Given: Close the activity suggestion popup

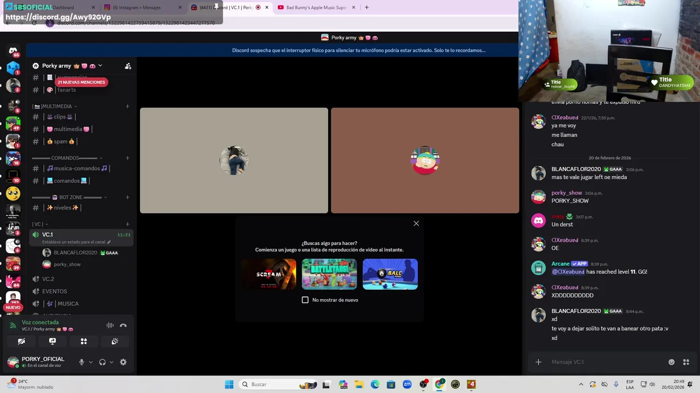Looking at the screenshot, I should pos(416,223).
